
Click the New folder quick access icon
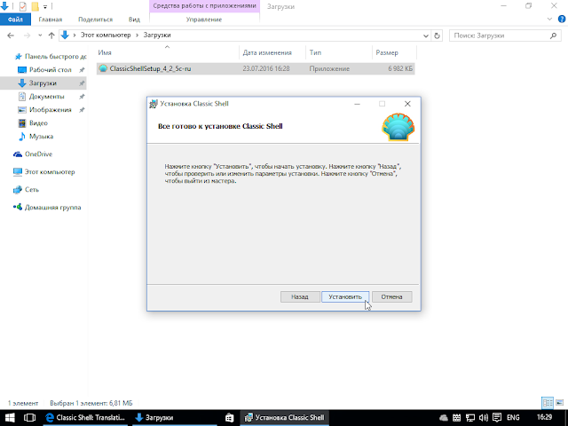[x=35, y=6]
